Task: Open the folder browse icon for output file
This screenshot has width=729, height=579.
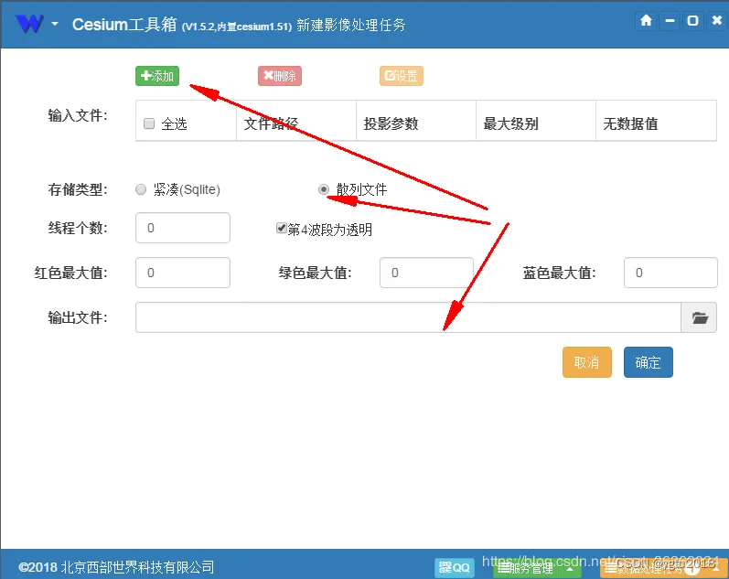Action: [699, 317]
